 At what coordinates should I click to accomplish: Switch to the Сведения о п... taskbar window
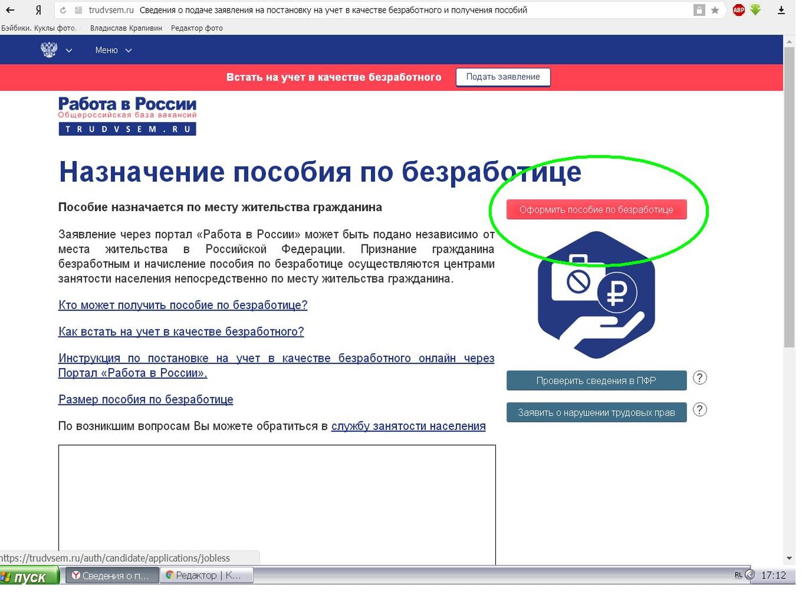point(112,575)
